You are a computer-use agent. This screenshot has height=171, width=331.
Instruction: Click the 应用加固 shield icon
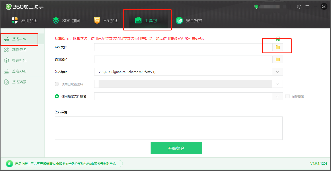pyautogui.click(x=15, y=20)
